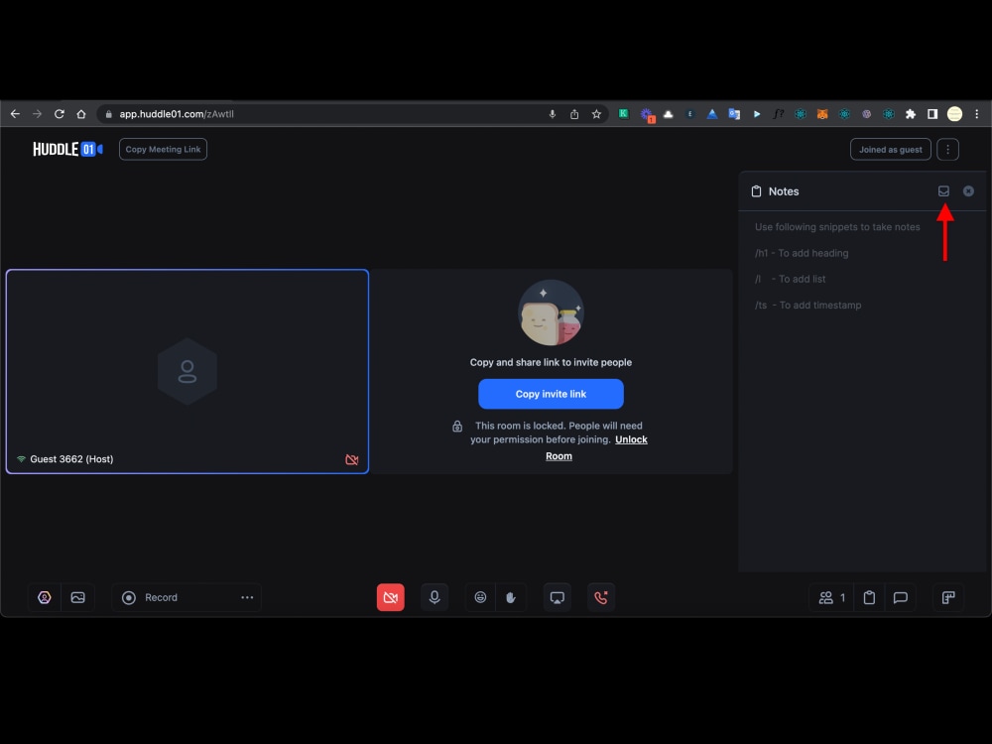Click the Huddle01 logo

67,150
